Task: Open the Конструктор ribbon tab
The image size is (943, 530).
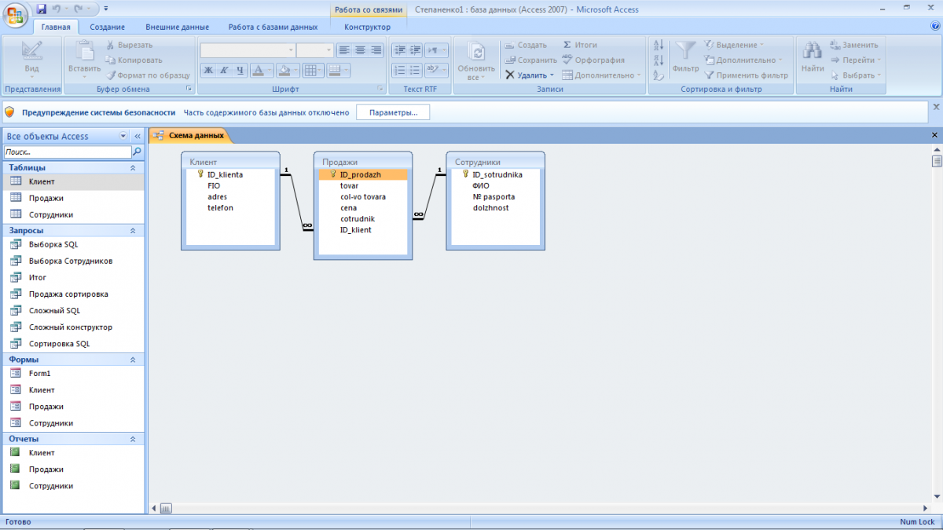Action: (367, 27)
